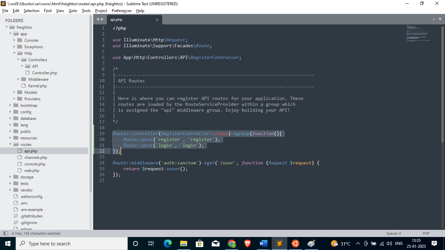Click the side bar toggle icon in status bar
The height and width of the screenshot is (250, 445).
(x=6, y=233)
